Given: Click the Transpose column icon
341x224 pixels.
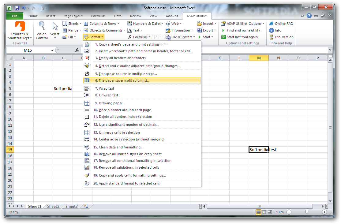Looking at the screenshot, I should tap(87, 74).
